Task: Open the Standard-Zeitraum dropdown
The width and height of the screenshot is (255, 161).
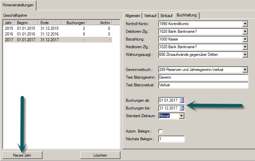Action: pyautogui.click(x=181, y=116)
